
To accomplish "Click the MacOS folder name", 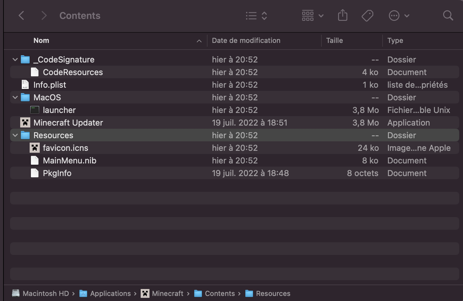I will tap(47, 97).
